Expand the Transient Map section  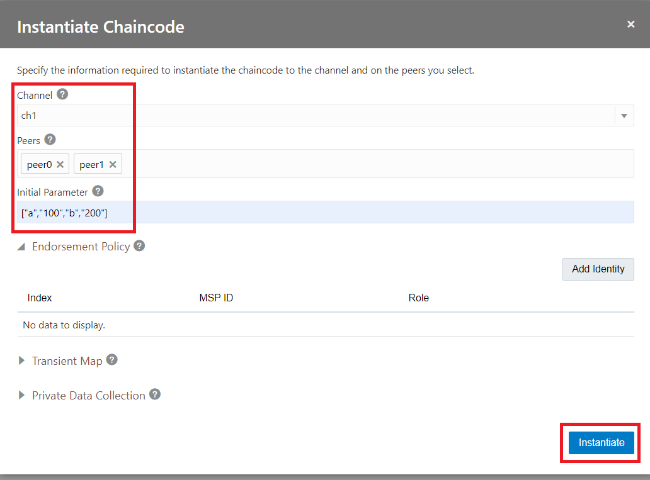[22, 361]
